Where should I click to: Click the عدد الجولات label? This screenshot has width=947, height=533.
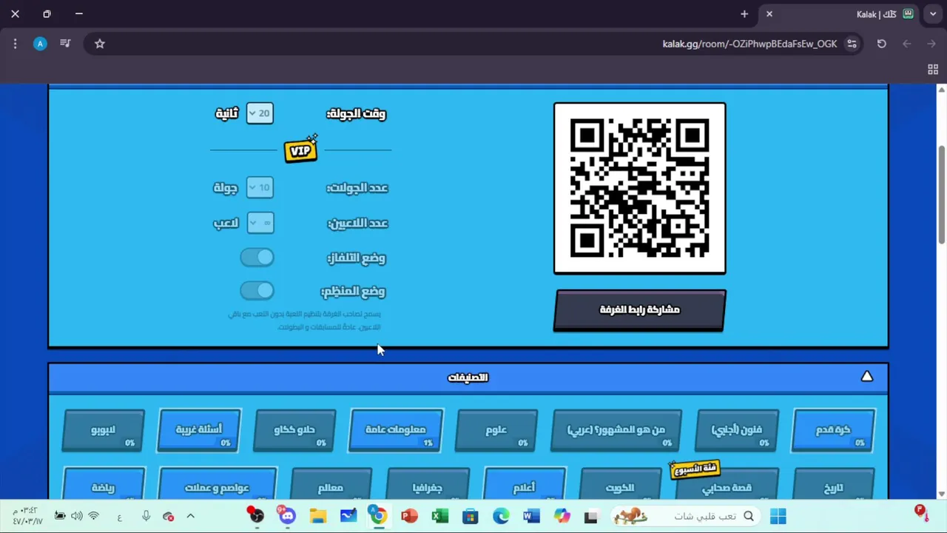pyautogui.click(x=357, y=187)
